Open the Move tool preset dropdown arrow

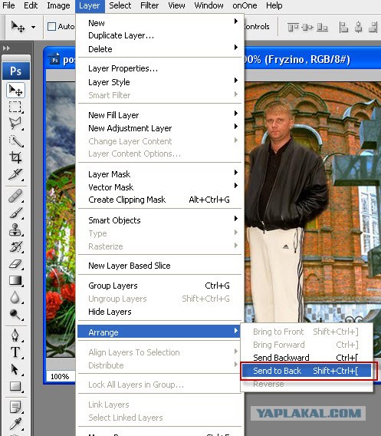click(33, 28)
